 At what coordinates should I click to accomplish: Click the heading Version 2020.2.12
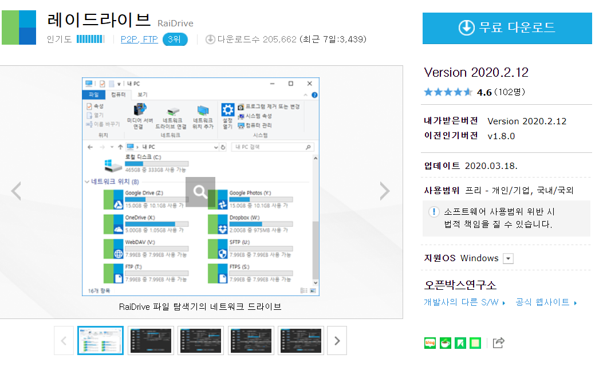[476, 73]
